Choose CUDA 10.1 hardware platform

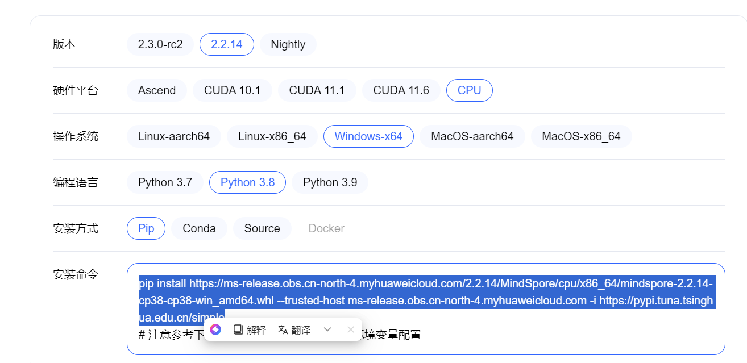pyautogui.click(x=233, y=90)
